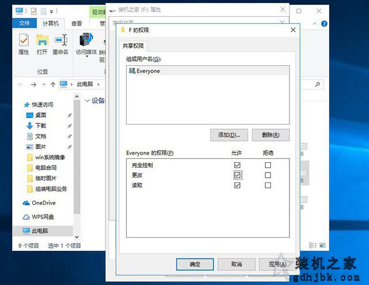
Task: Open the 访问媒体 media access icon
Action: click(86, 40)
